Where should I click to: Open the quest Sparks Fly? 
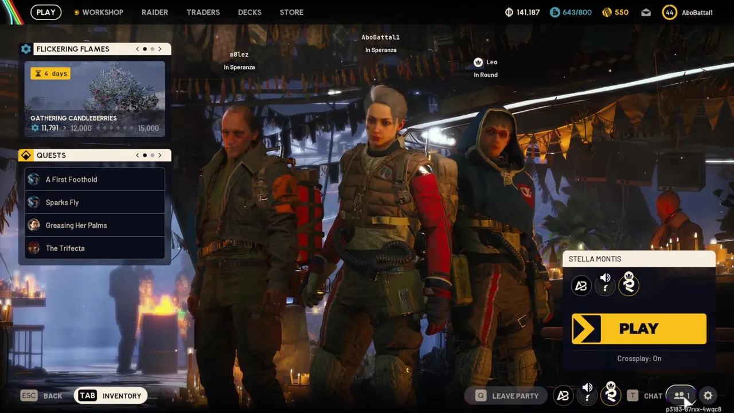(x=95, y=202)
